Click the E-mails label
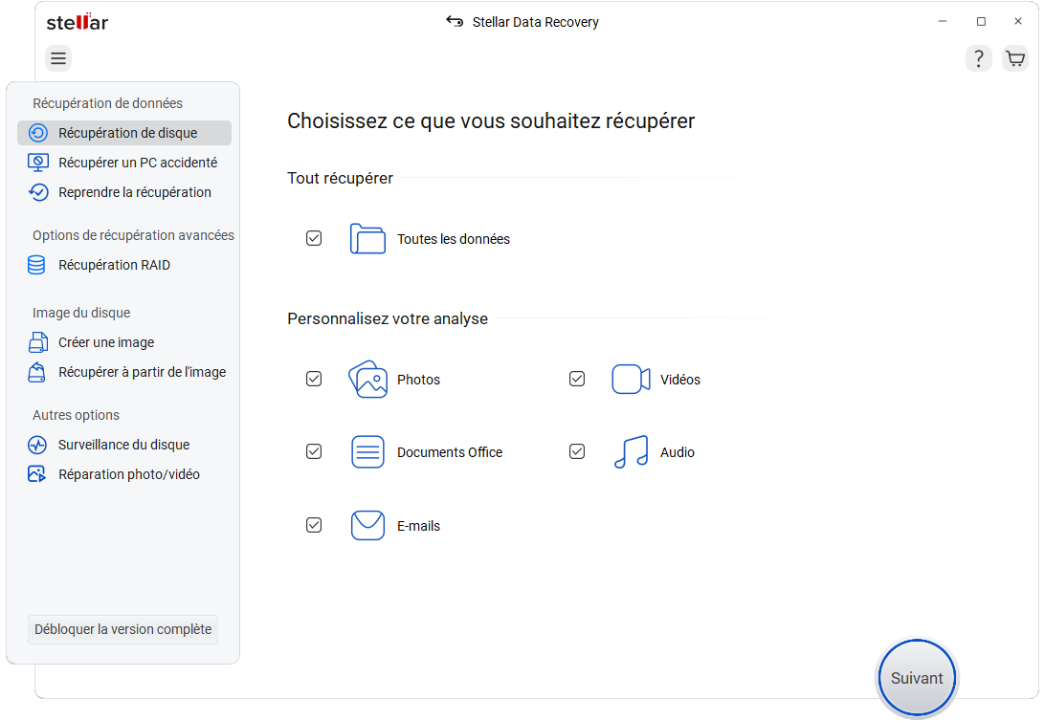The image size is (1045, 721). pos(418,526)
